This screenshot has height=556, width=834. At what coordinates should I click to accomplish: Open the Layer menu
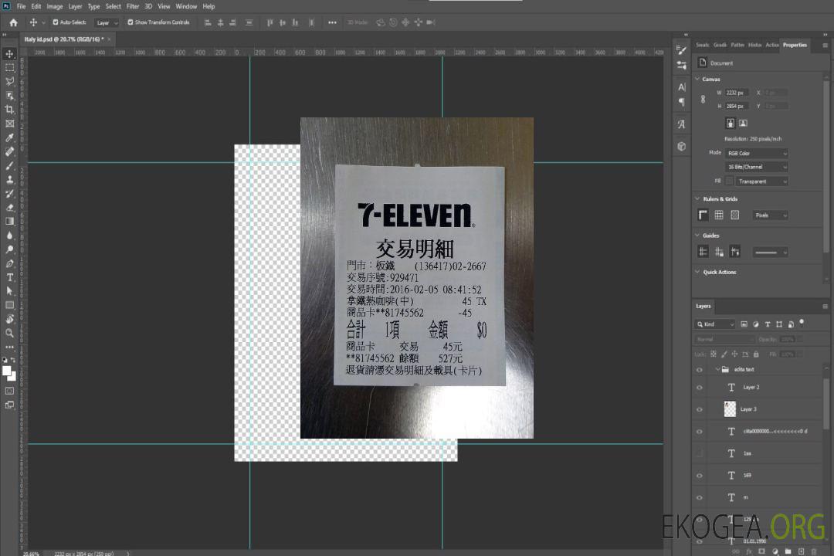(75, 6)
